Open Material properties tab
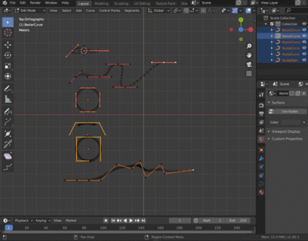 261,192
